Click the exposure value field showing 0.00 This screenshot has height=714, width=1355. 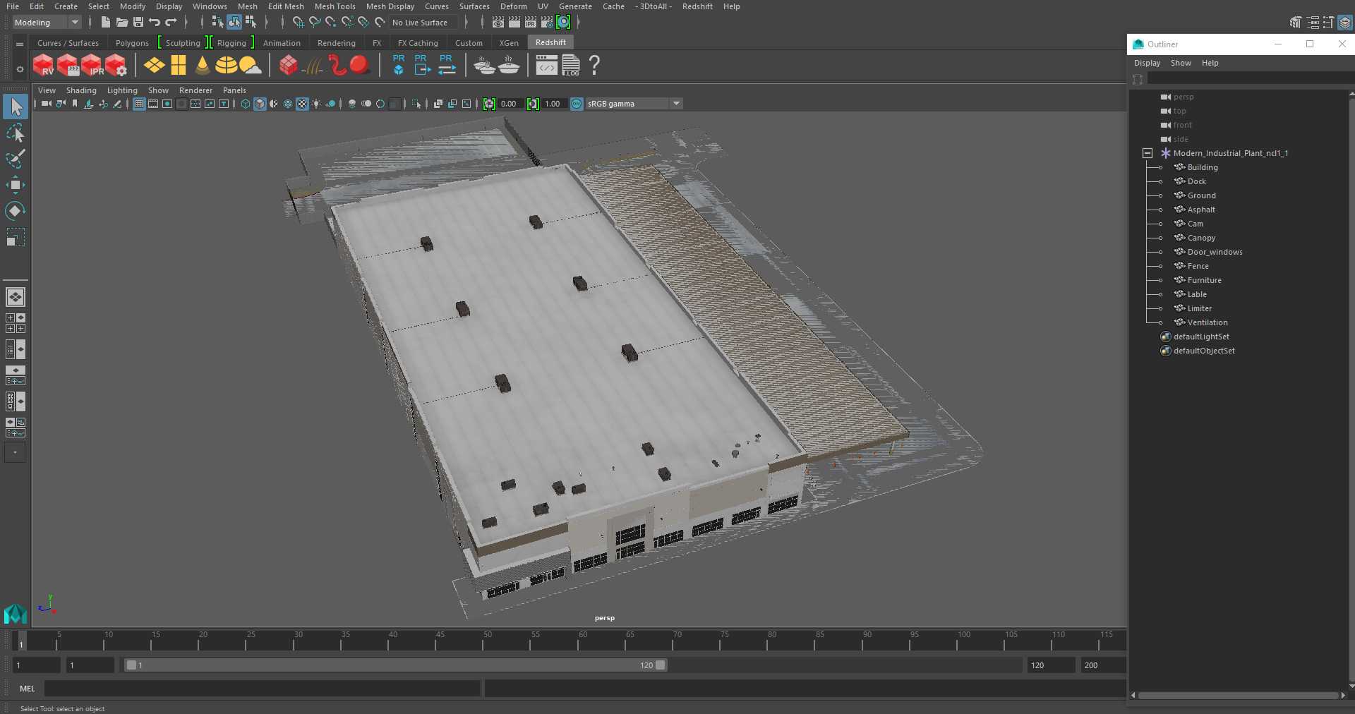pyautogui.click(x=510, y=104)
